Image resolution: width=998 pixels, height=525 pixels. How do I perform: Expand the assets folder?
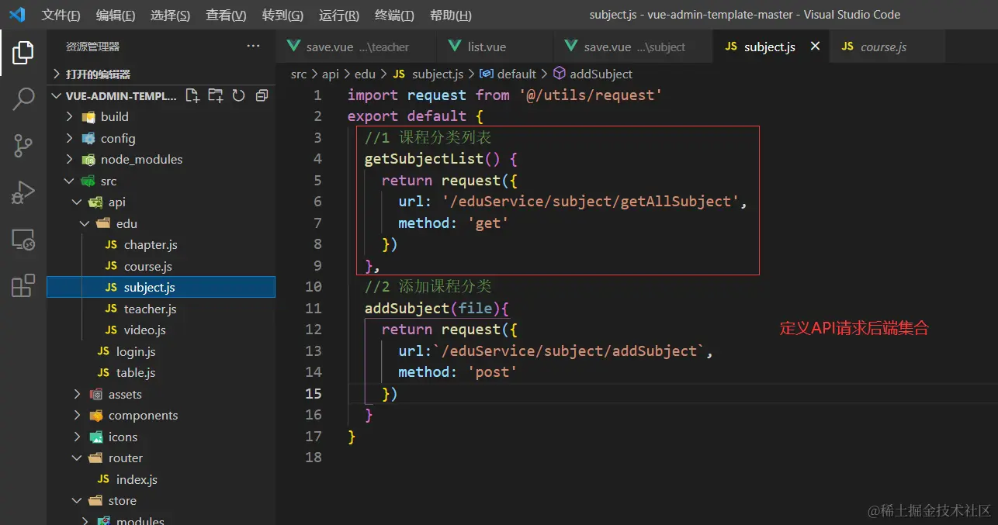77,394
